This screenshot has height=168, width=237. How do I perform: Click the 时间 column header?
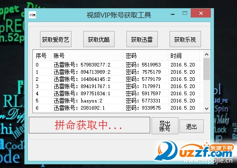click(184, 56)
